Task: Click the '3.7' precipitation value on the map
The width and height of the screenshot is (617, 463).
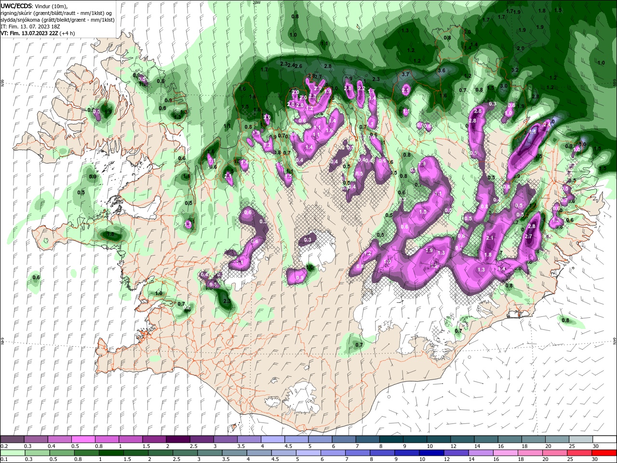Action: pos(405,74)
